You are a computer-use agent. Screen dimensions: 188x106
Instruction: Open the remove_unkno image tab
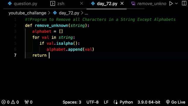[152, 4]
